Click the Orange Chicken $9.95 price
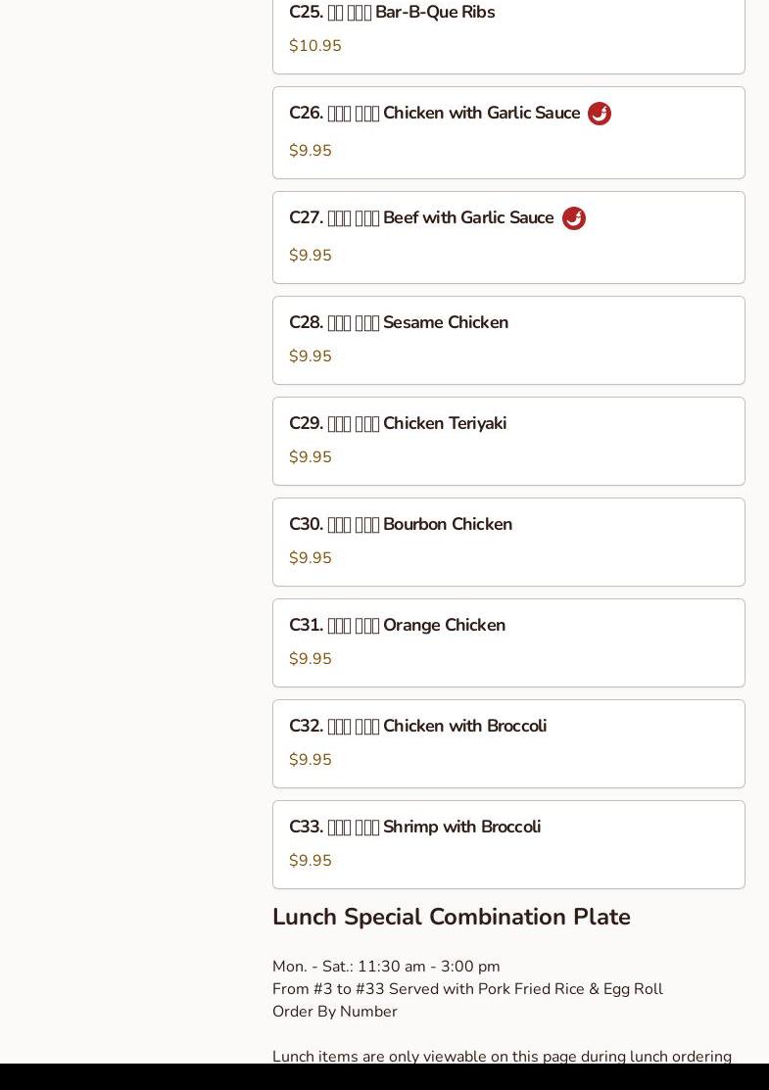 tap(310, 659)
